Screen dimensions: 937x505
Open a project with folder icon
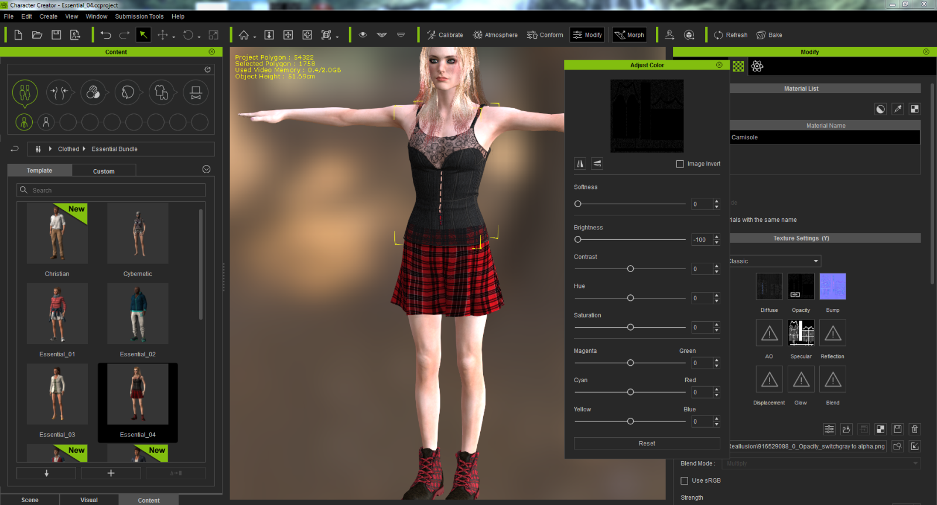pyautogui.click(x=37, y=35)
